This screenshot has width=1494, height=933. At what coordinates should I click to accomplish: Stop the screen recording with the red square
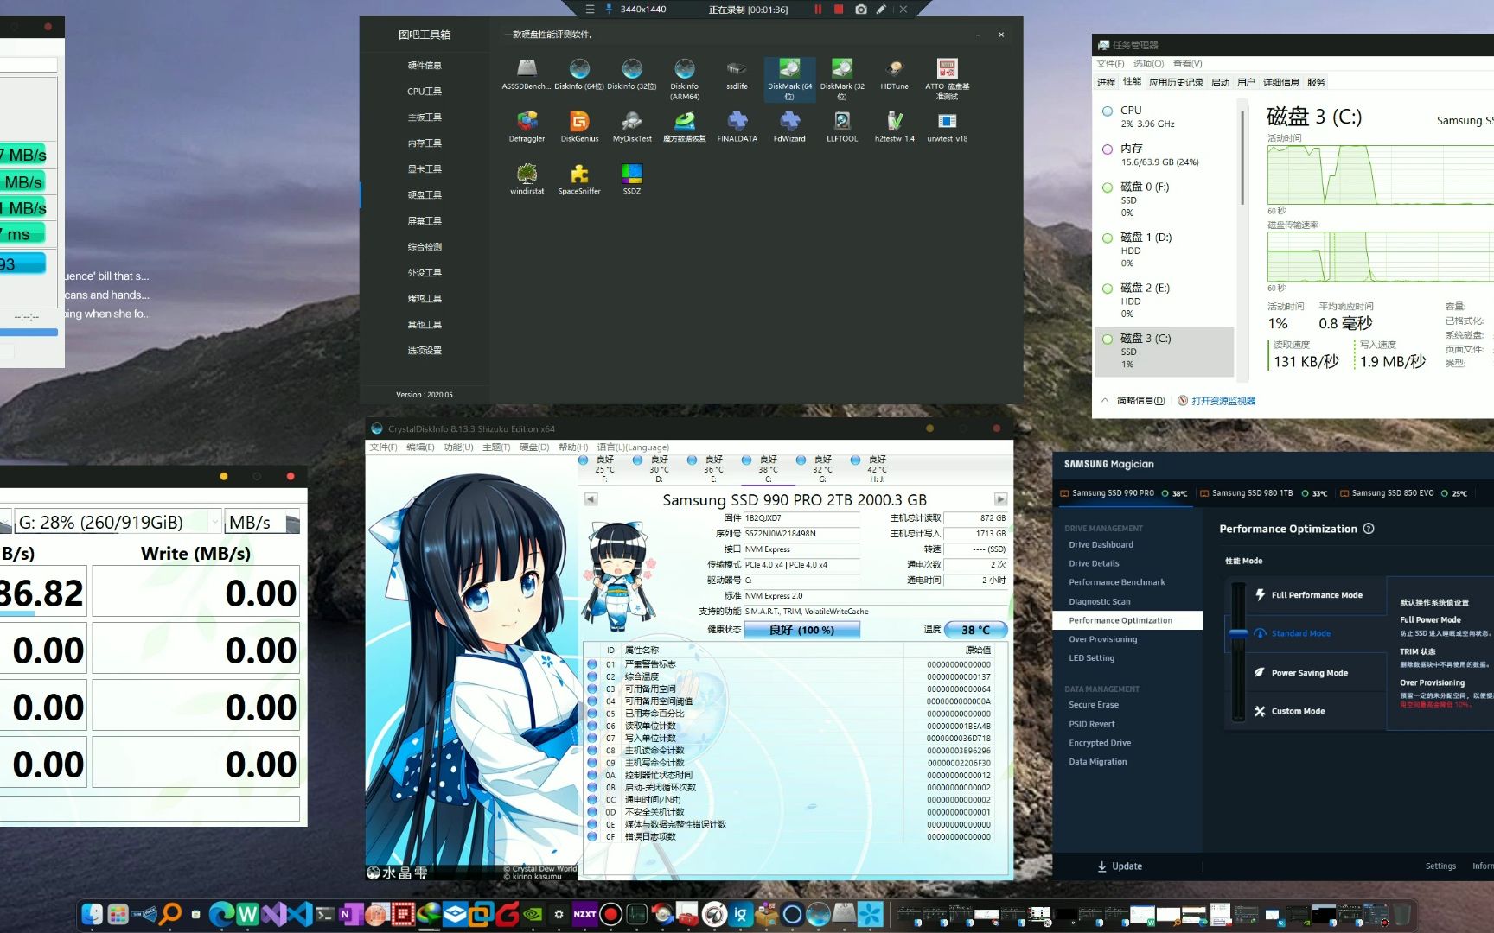(x=838, y=9)
